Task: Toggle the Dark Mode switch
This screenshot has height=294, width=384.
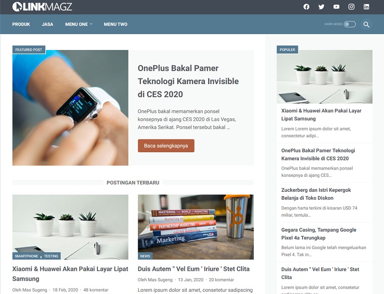Action: (350, 24)
